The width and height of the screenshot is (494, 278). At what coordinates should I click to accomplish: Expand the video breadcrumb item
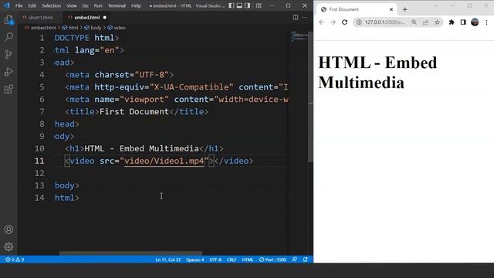pyautogui.click(x=120, y=28)
